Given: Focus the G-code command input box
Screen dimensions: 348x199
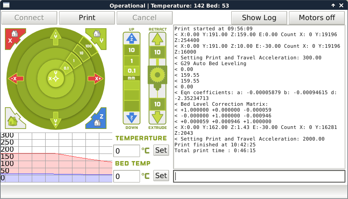Looking at the screenshot, I should pos(259,176).
